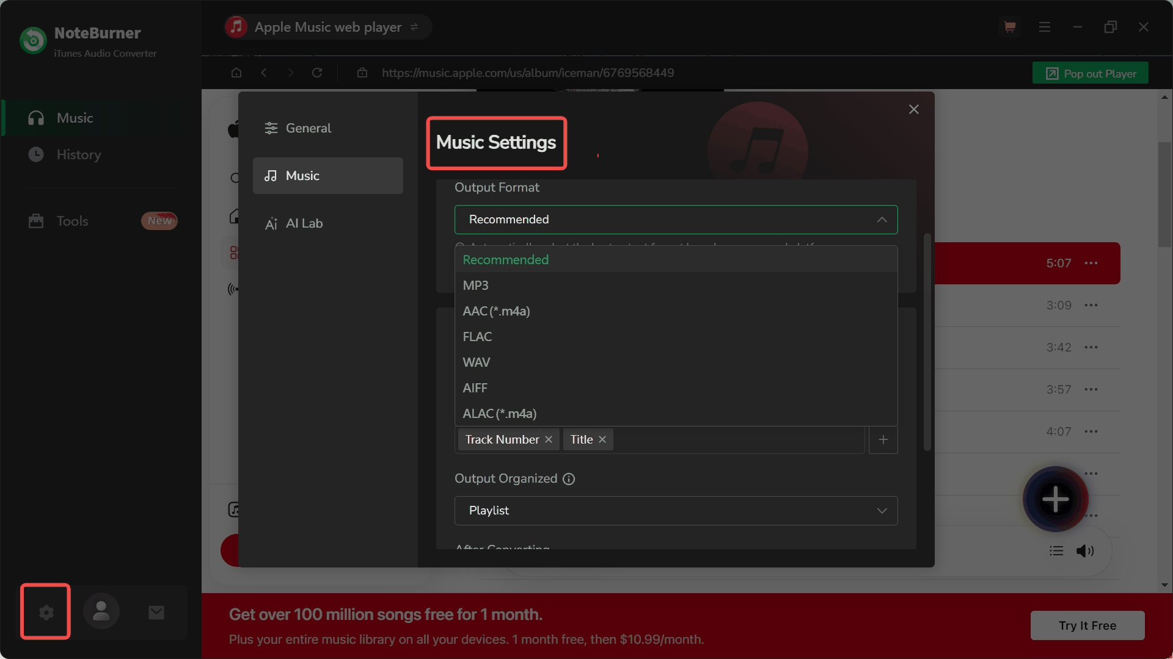Reload the Apple Music page
Image resolution: width=1173 pixels, height=659 pixels.
pos(317,73)
